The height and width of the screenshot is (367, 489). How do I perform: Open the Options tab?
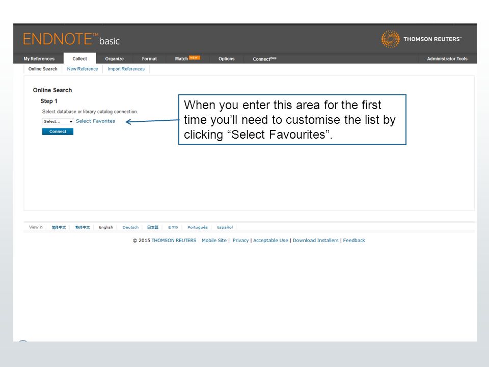(226, 59)
